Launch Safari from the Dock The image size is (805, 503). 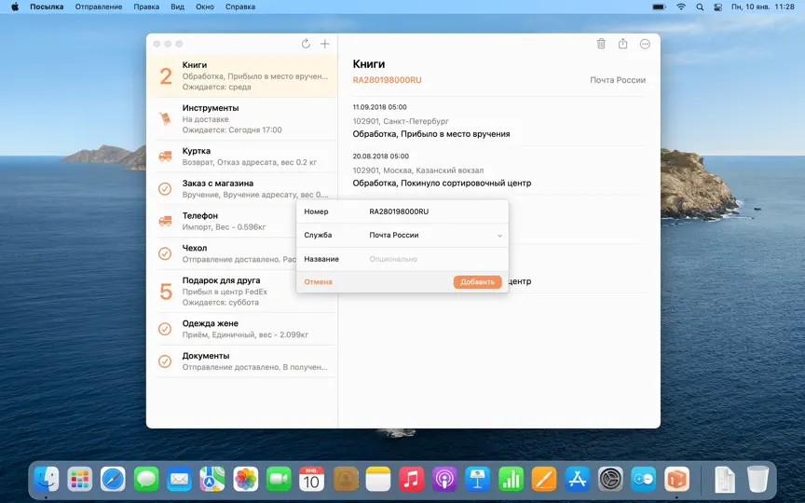[113, 480]
